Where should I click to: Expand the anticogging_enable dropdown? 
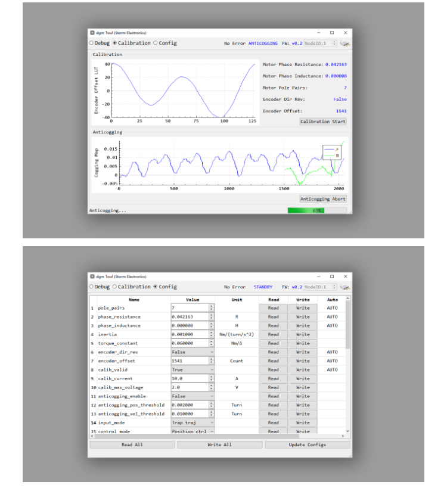coord(192,396)
